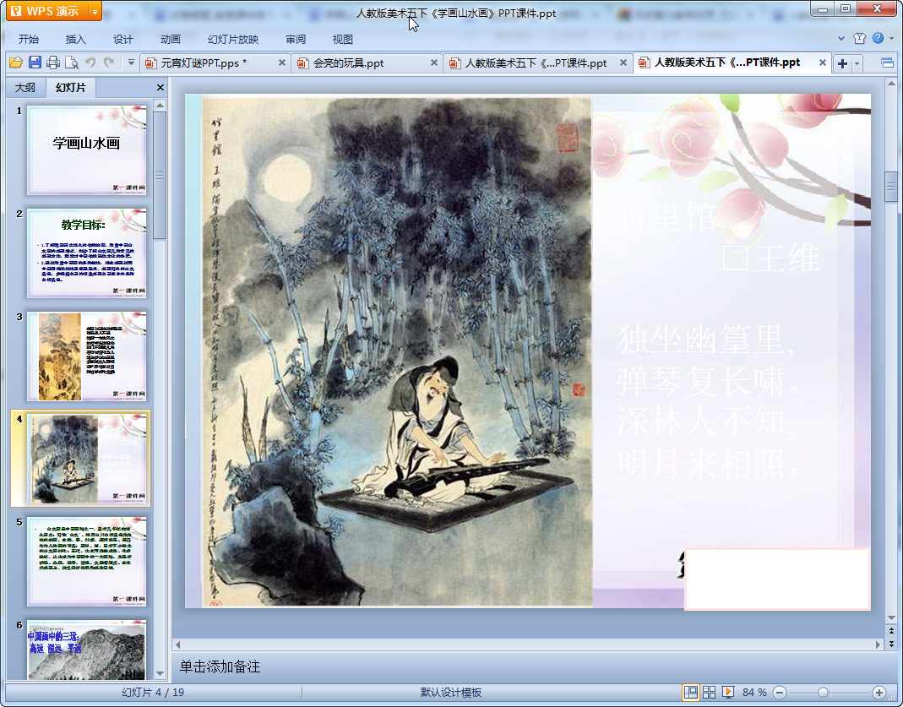Select the bamboo painting image on slide

pyautogui.click(x=397, y=351)
